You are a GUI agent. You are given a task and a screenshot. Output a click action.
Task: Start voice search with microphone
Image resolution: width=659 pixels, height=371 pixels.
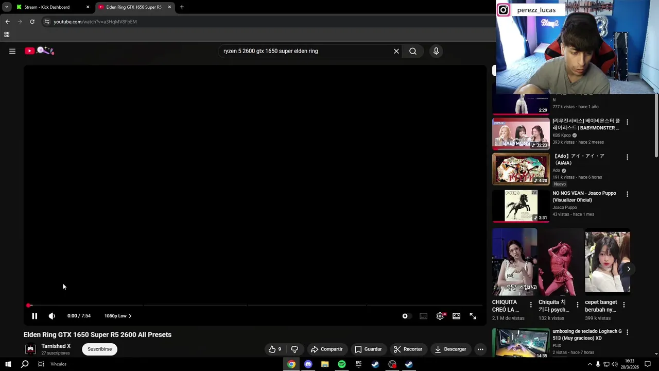pos(436,51)
